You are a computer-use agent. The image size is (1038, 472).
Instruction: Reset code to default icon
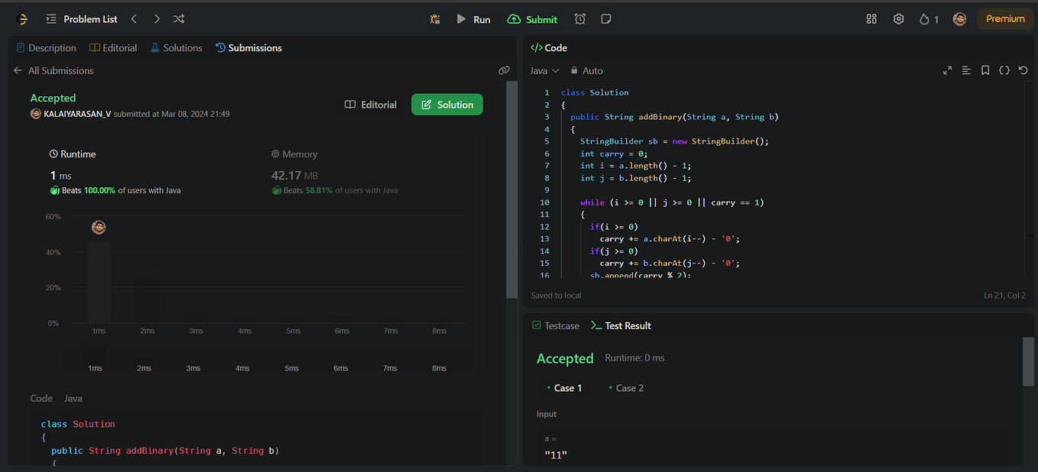tap(1023, 70)
